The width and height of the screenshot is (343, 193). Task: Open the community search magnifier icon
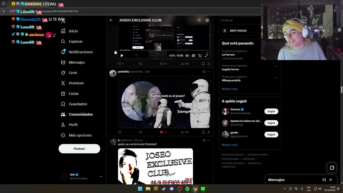pyautogui.click(x=199, y=20)
